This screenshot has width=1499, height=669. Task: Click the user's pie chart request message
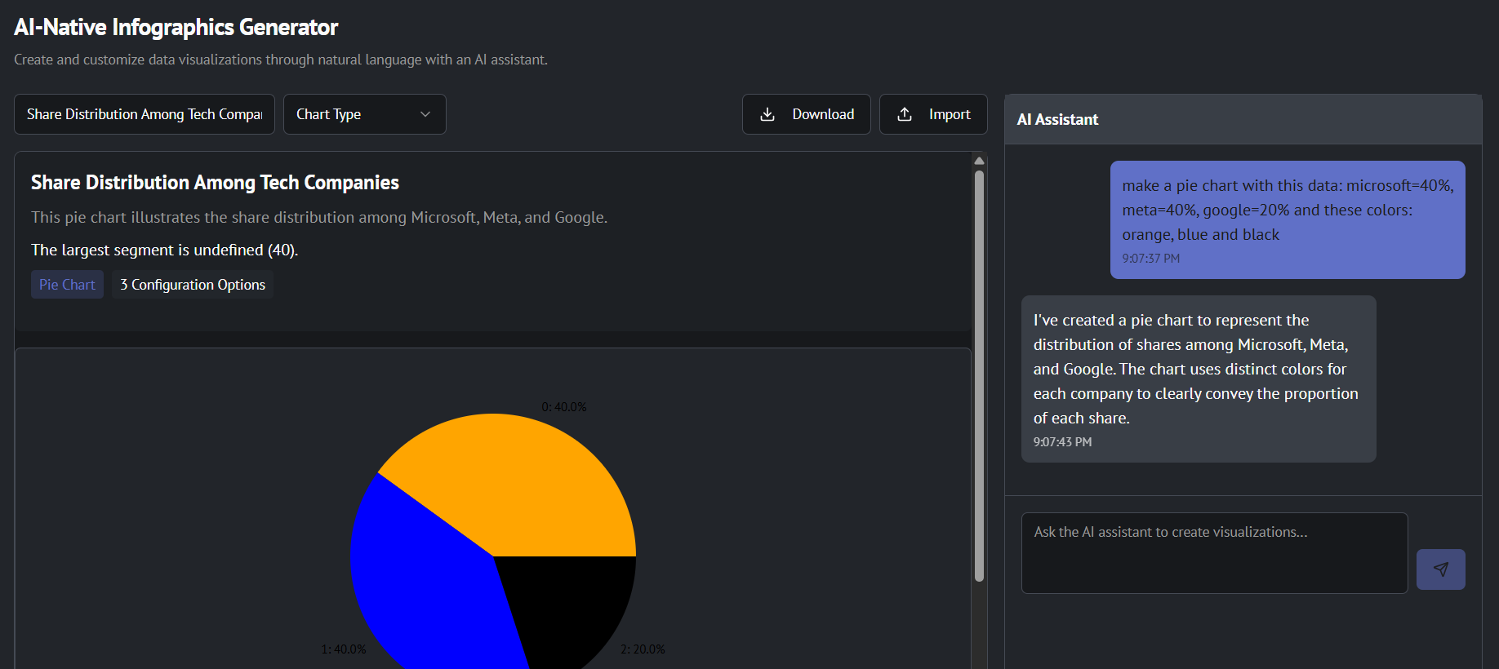1288,220
